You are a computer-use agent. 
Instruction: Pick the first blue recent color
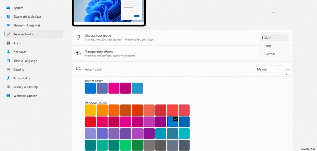(90, 88)
